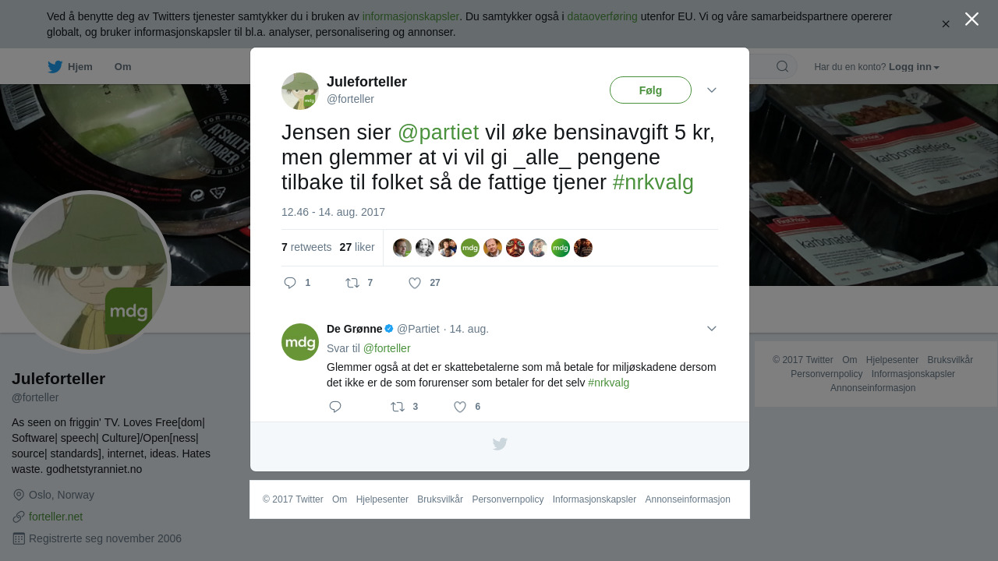
Task: Open the Logg inn dropdown
Action: point(914,67)
